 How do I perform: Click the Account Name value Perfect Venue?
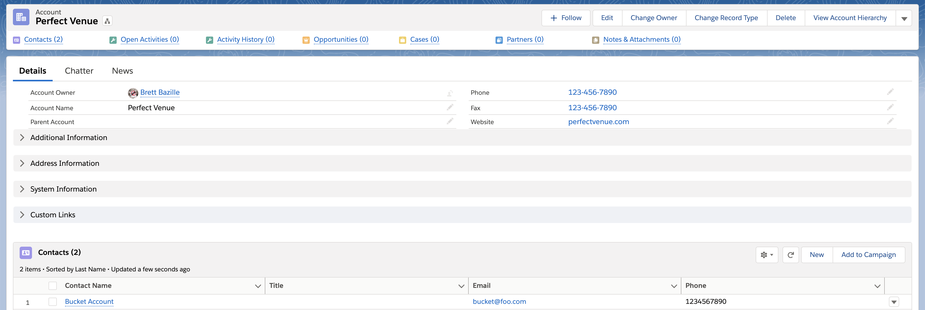151,108
